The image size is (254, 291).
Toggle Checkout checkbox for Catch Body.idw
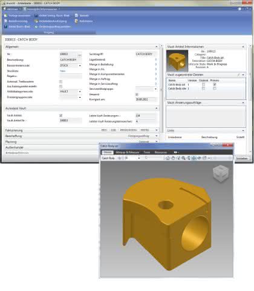[x=204, y=89]
